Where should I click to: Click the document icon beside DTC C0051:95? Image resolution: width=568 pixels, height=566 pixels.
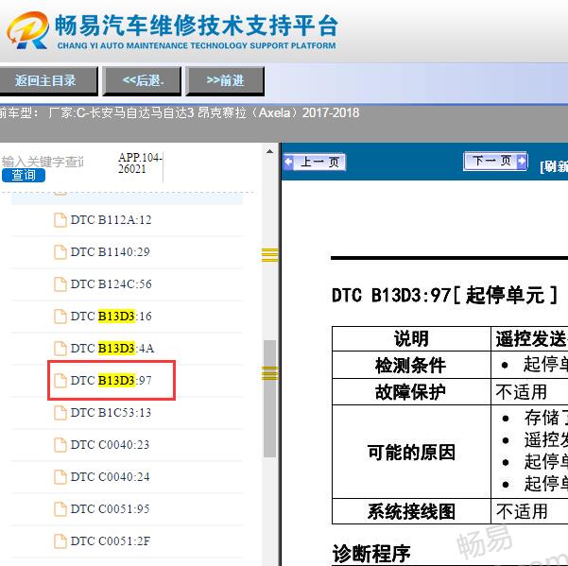click(60, 509)
